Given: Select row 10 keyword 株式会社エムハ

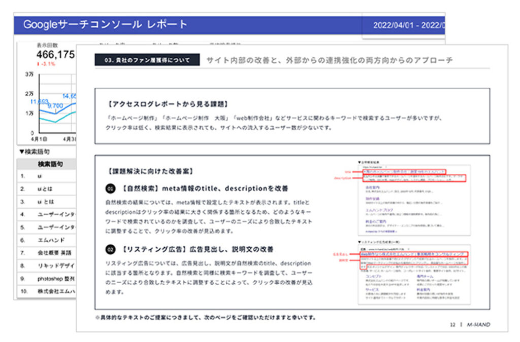Looking at the screenshot, I should 56,291.
